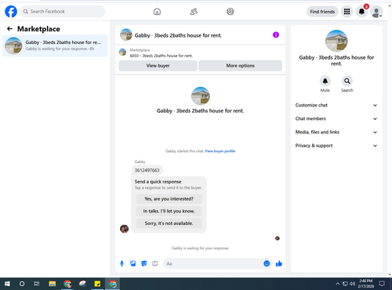Go back using the Marketplace arrow
This screenshot has height=290, width=392.
9,29
